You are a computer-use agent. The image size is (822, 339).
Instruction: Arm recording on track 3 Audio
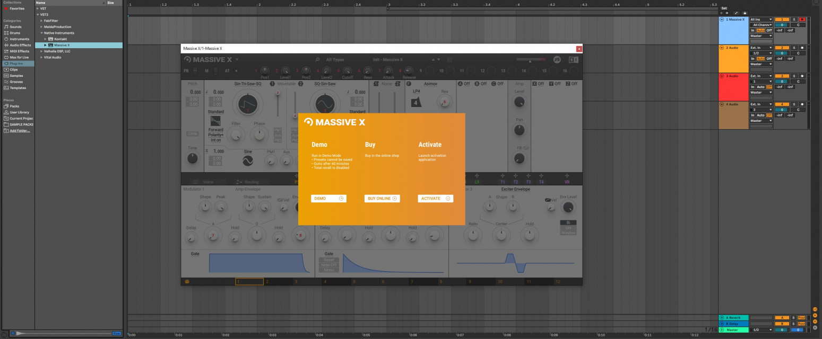802,76
